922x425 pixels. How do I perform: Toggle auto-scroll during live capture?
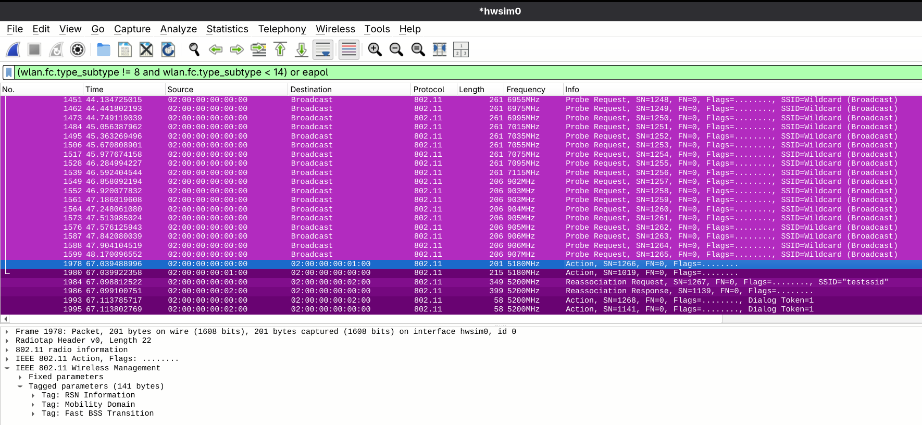click(x=323, y=49)
